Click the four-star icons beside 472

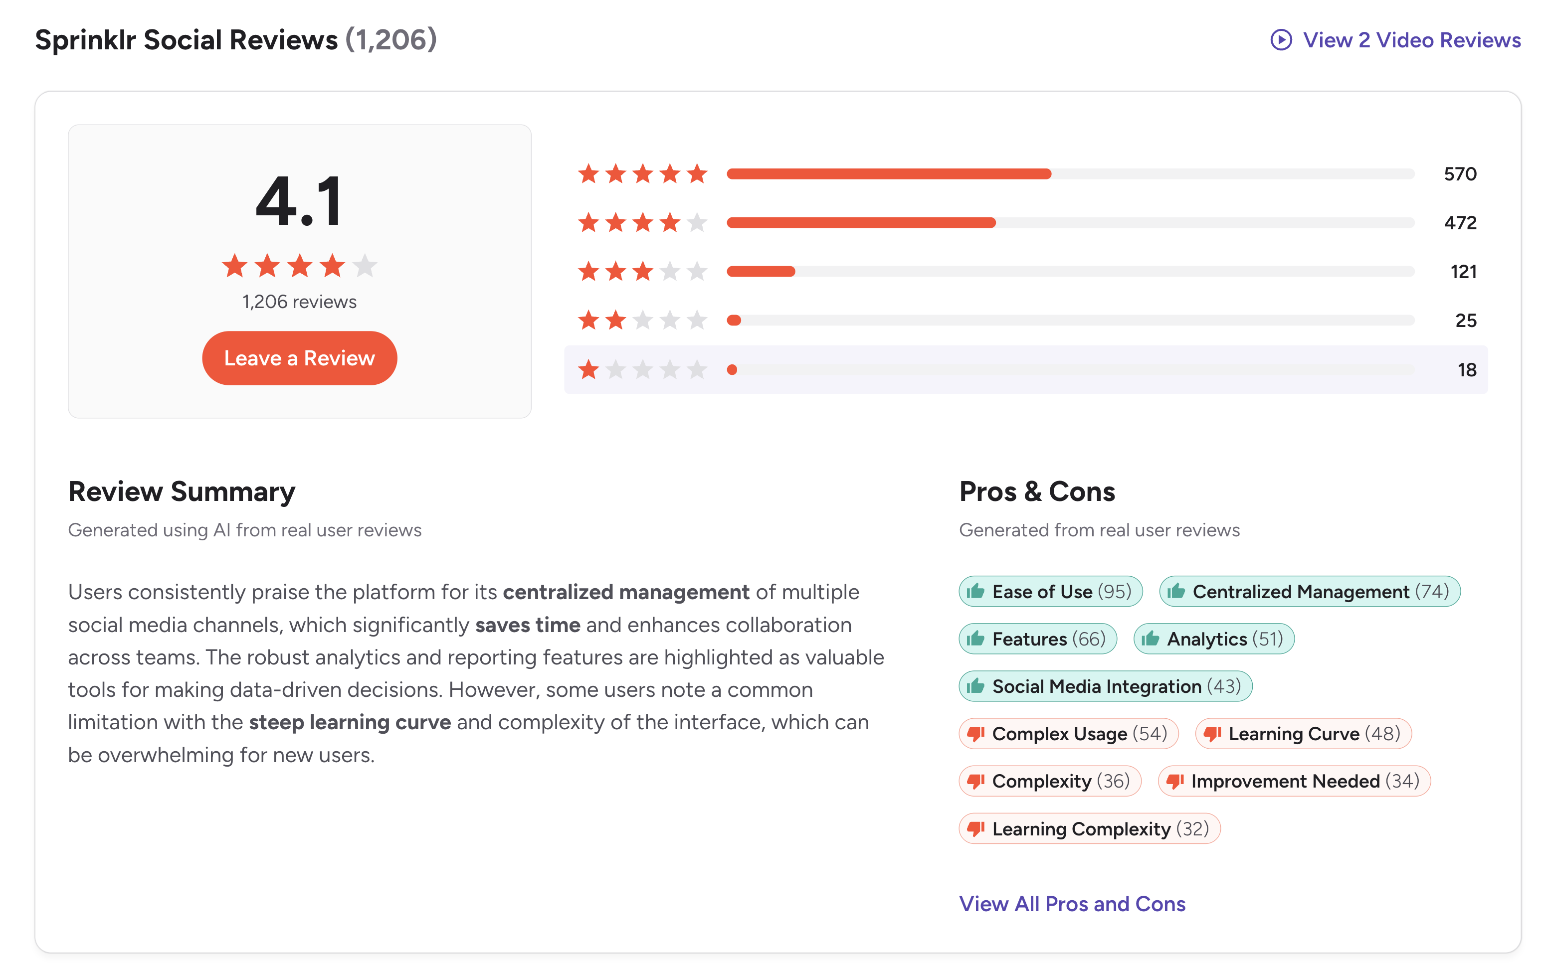tap(642, 222)
